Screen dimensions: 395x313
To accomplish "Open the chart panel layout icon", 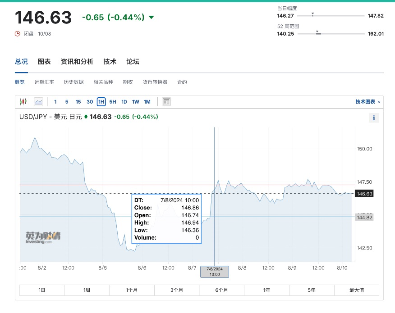I will point(166,101).
